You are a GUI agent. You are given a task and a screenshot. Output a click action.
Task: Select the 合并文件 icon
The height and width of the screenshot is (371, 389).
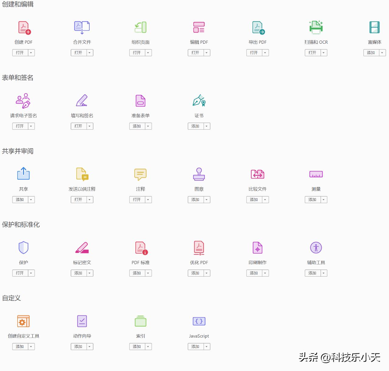82,27
